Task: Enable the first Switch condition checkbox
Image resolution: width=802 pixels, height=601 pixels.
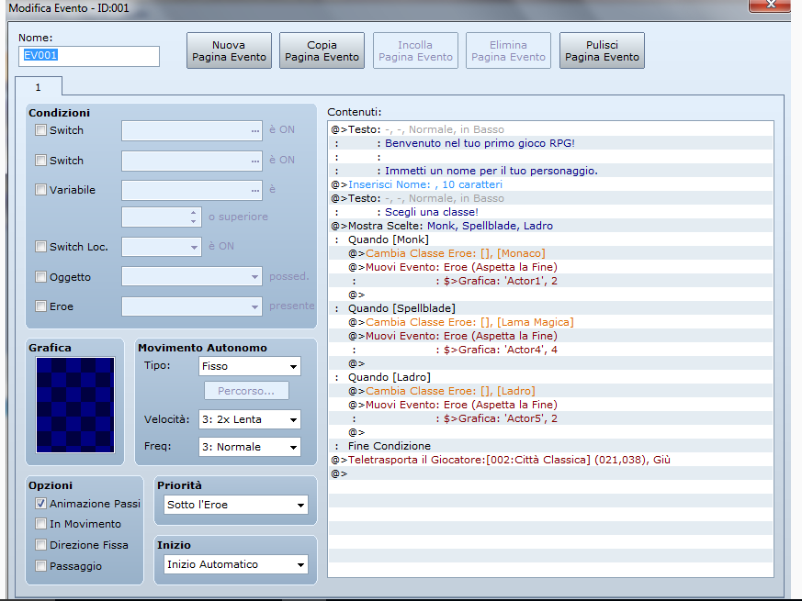Action: [40, 130]
